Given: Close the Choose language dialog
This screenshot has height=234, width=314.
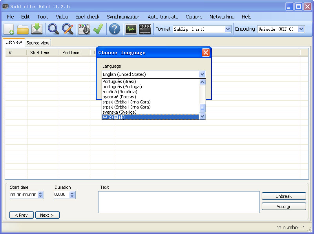Looking at the screenshot, I should 206,53.
